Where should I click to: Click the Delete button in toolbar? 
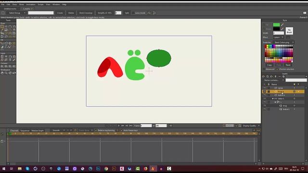(x=71, y=13)
